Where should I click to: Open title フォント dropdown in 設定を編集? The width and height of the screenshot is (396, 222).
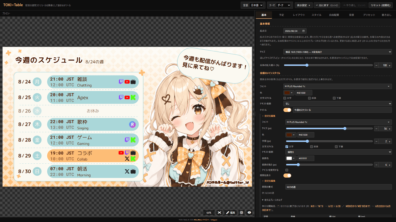click(338, 122)
